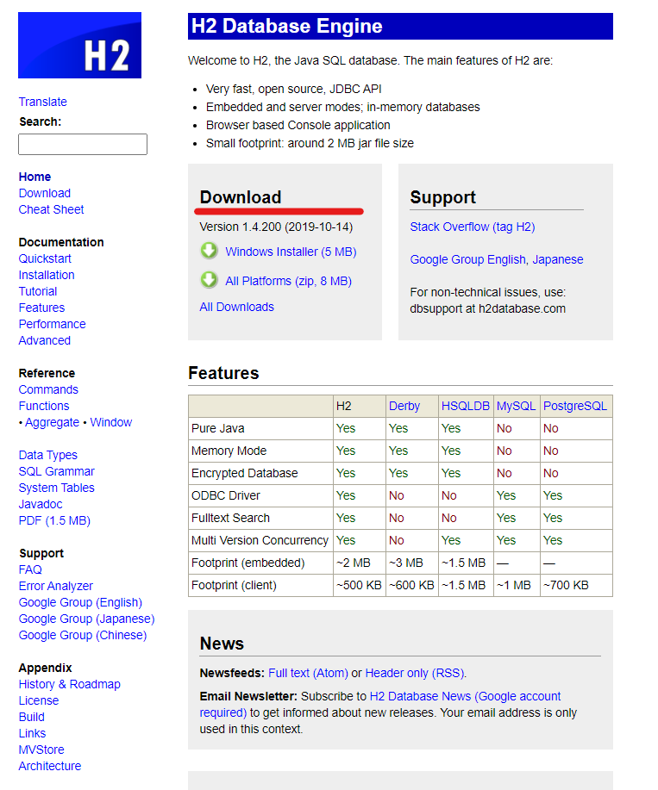Open Stack Overflow (tag H2) link

[473, 227]
